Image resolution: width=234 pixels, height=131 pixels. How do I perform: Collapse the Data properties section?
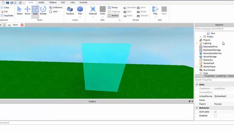(x=197, y=84)
